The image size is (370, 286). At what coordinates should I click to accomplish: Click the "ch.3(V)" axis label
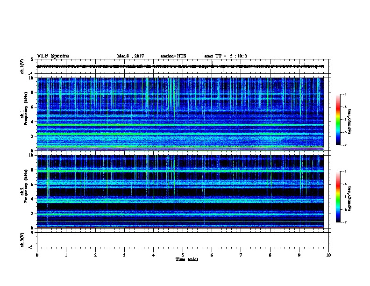[x=22, y=240]
